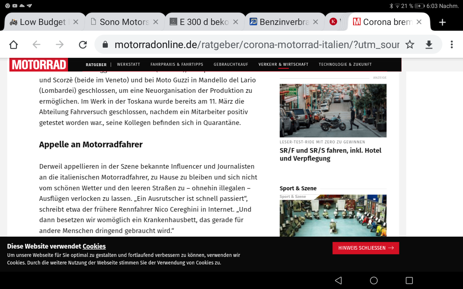Open a new tab with the plus icon
The width and height of the screenshot is (463, 289).
pos(442,22)
